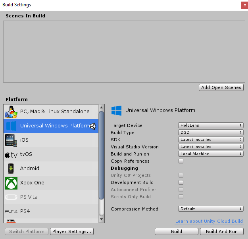
Task: Click the Add Open Scenes button
Action: click(x=221, y=87)
